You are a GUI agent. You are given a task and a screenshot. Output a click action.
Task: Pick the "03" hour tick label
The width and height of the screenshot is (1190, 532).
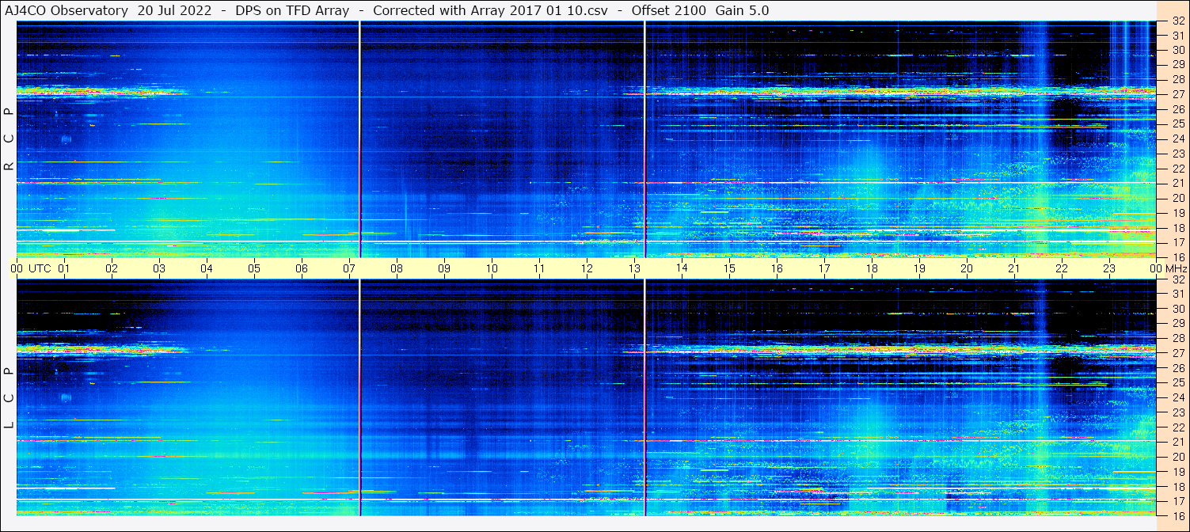click(159, 268)
